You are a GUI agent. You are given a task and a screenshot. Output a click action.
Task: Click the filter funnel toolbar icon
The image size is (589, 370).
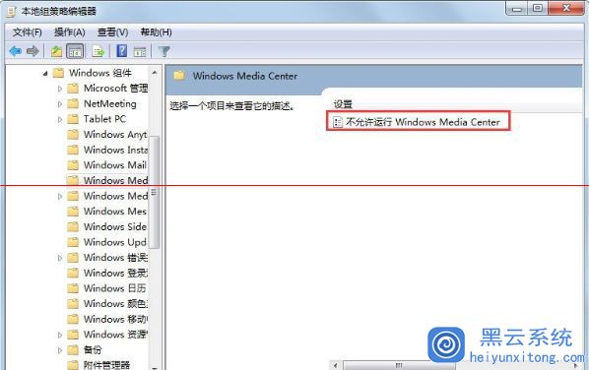pyautogui.click(x=164, y=51)
